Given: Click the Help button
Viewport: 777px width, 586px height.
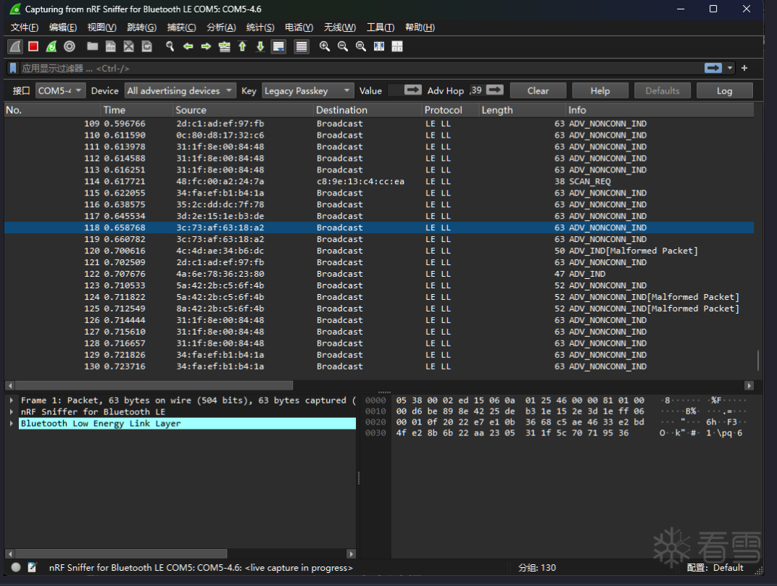Looking at the screenshot, I should coord(600,91).
